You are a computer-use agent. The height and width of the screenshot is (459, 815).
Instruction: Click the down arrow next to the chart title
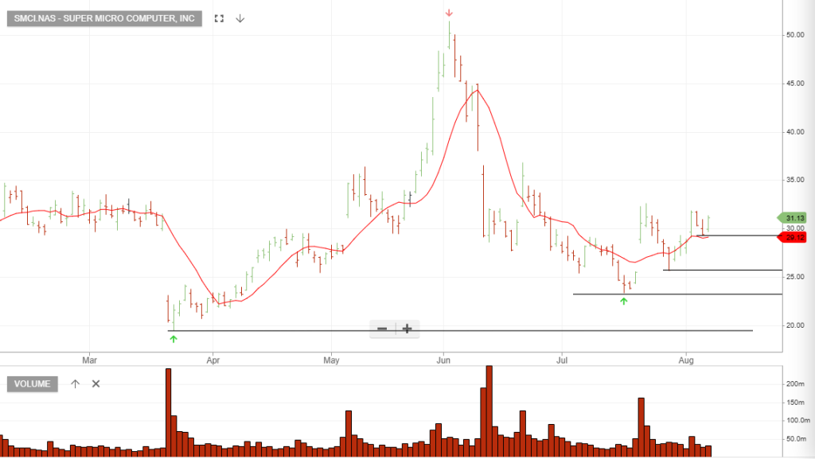tap(240, 18)
